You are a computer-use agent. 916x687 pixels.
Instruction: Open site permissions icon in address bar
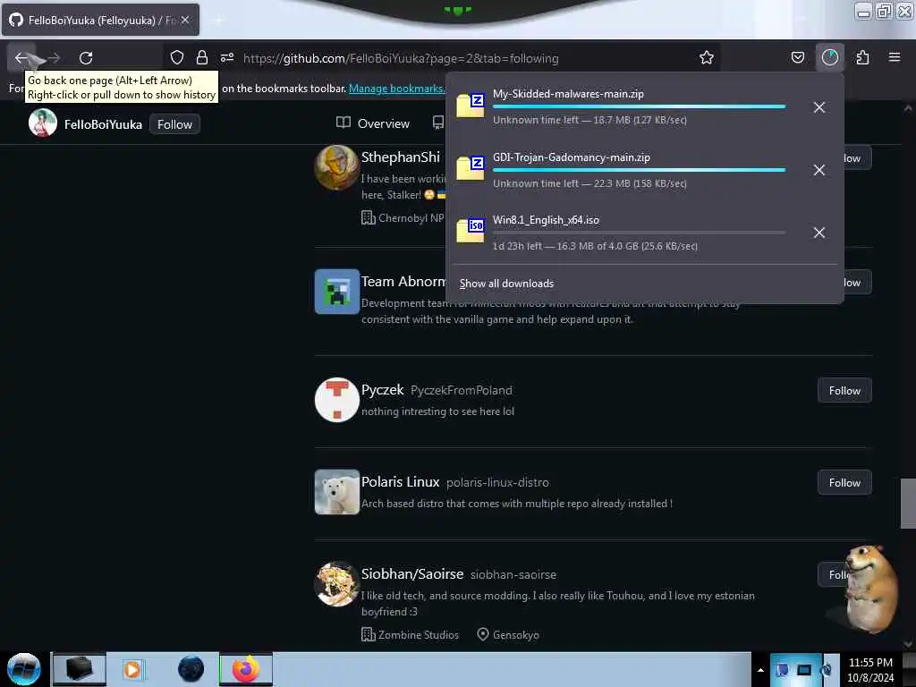tap(227, 57)
